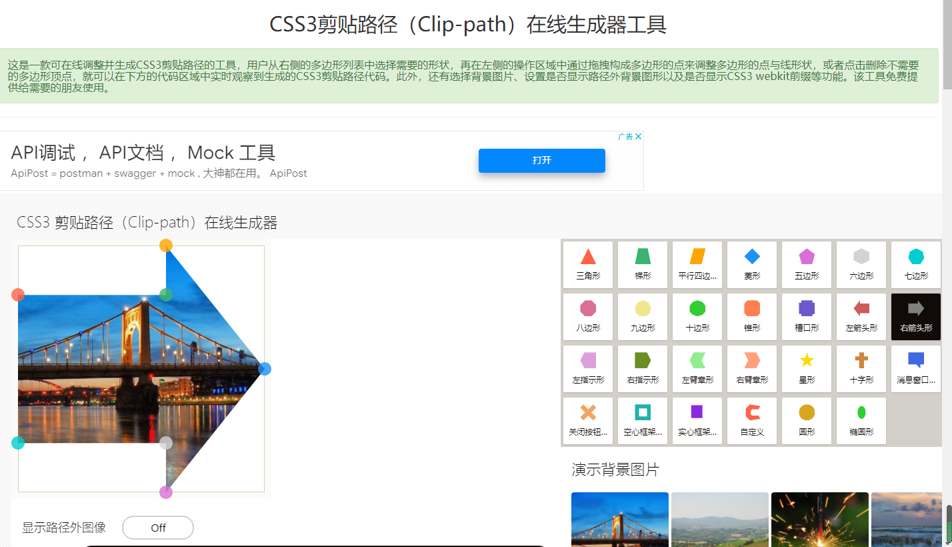Toggle the 显示路径外图像 Off switch
952x547 pixels.
point(157,527)
